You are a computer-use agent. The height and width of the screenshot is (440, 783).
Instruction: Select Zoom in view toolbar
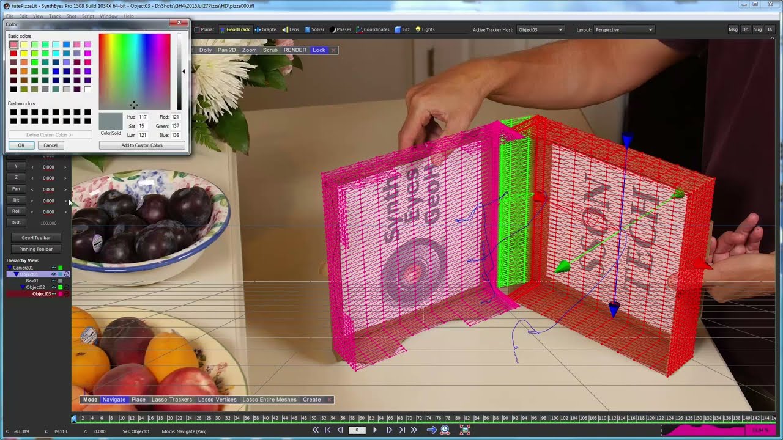249,50
